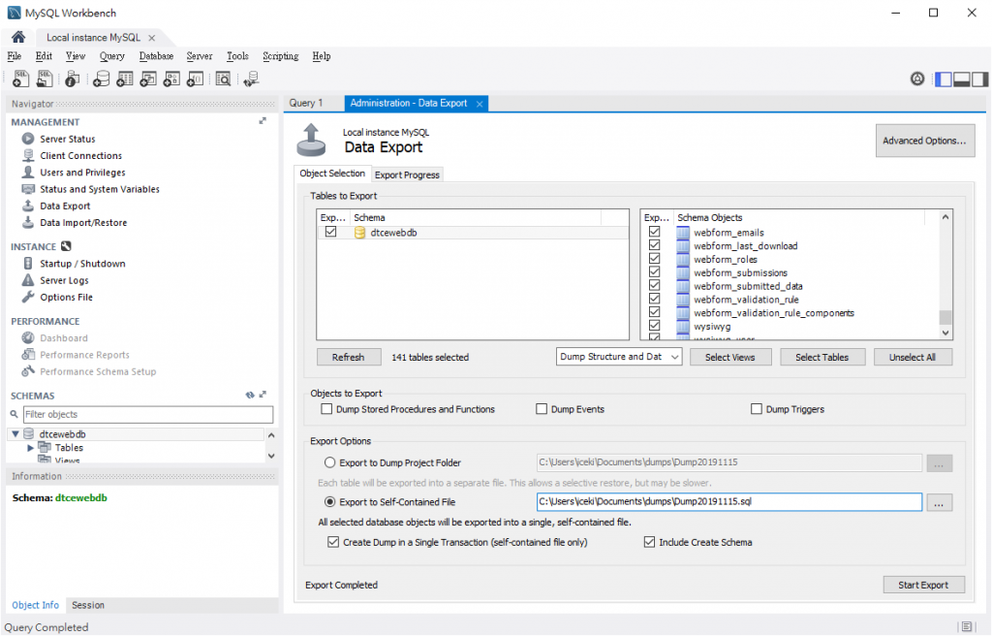Toggle the bottom output panel icon

pyautogui.click(x=962, y=79)
